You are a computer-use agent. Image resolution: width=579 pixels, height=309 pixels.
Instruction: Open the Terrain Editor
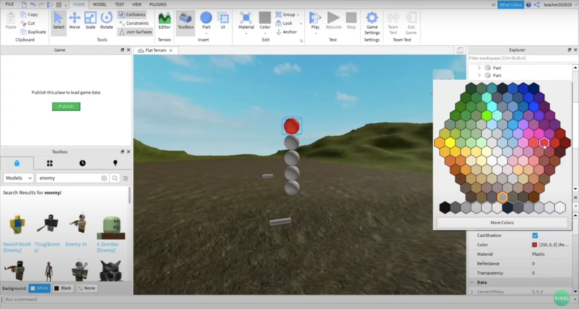[x=164, y=21]
